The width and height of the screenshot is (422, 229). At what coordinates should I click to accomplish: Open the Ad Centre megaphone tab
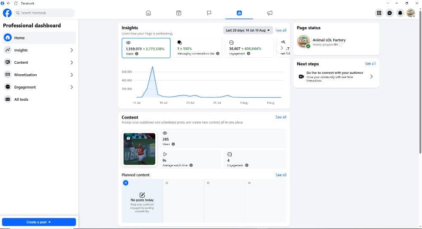pyautogui.click(x=269, y=13)
